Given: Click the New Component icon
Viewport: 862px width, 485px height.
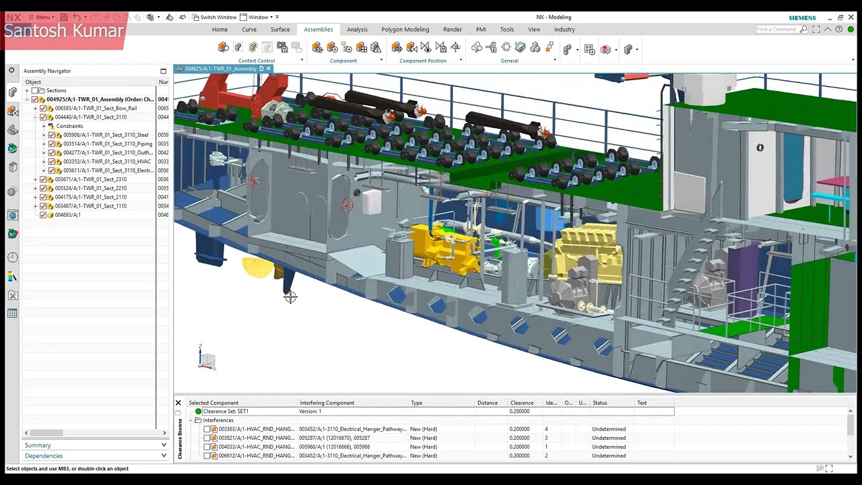Looking at the screenshot, I should [332, 47].
